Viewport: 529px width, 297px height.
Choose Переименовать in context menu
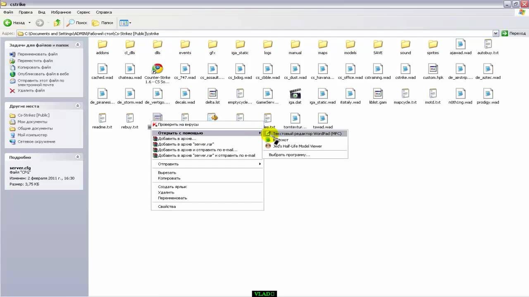point(207,198)
